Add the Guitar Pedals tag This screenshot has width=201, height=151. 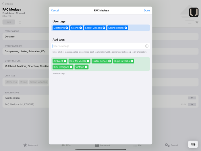pos(109,61)
